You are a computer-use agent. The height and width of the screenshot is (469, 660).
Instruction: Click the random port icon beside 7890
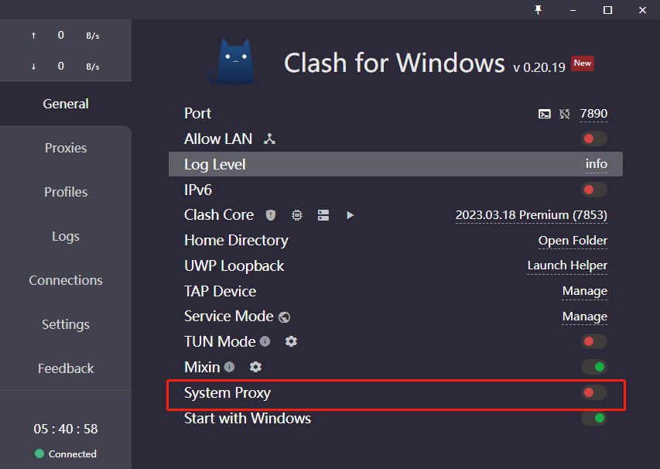565,114
